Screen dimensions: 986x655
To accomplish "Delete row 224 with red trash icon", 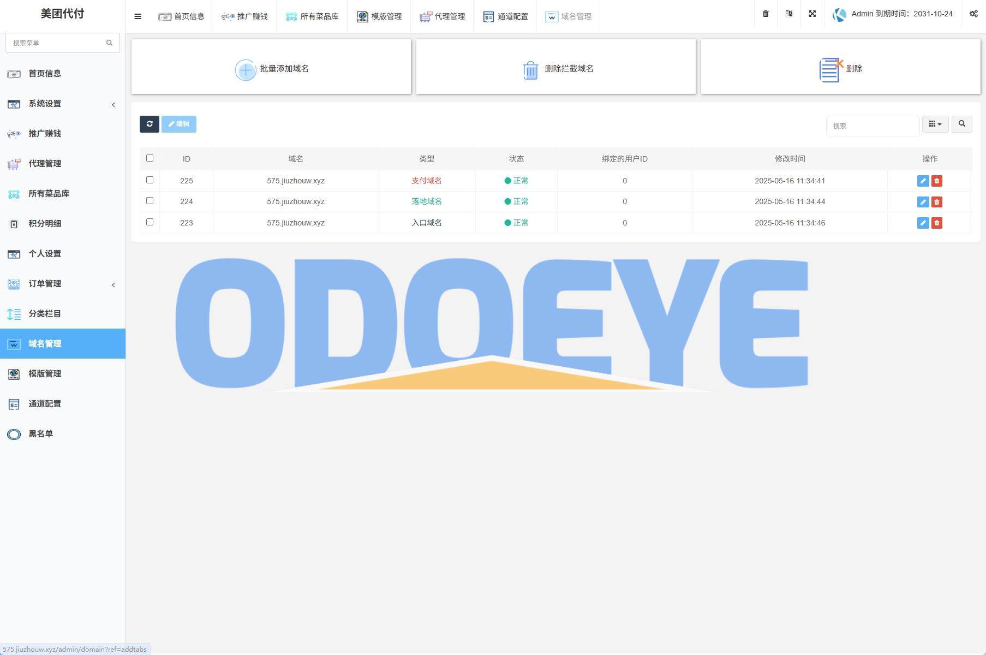I will [x=937, y=202].
